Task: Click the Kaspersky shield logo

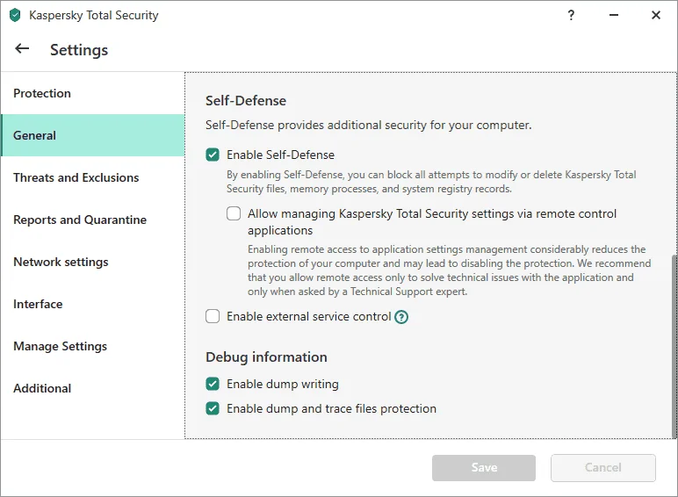Action: tap(15, 15)
